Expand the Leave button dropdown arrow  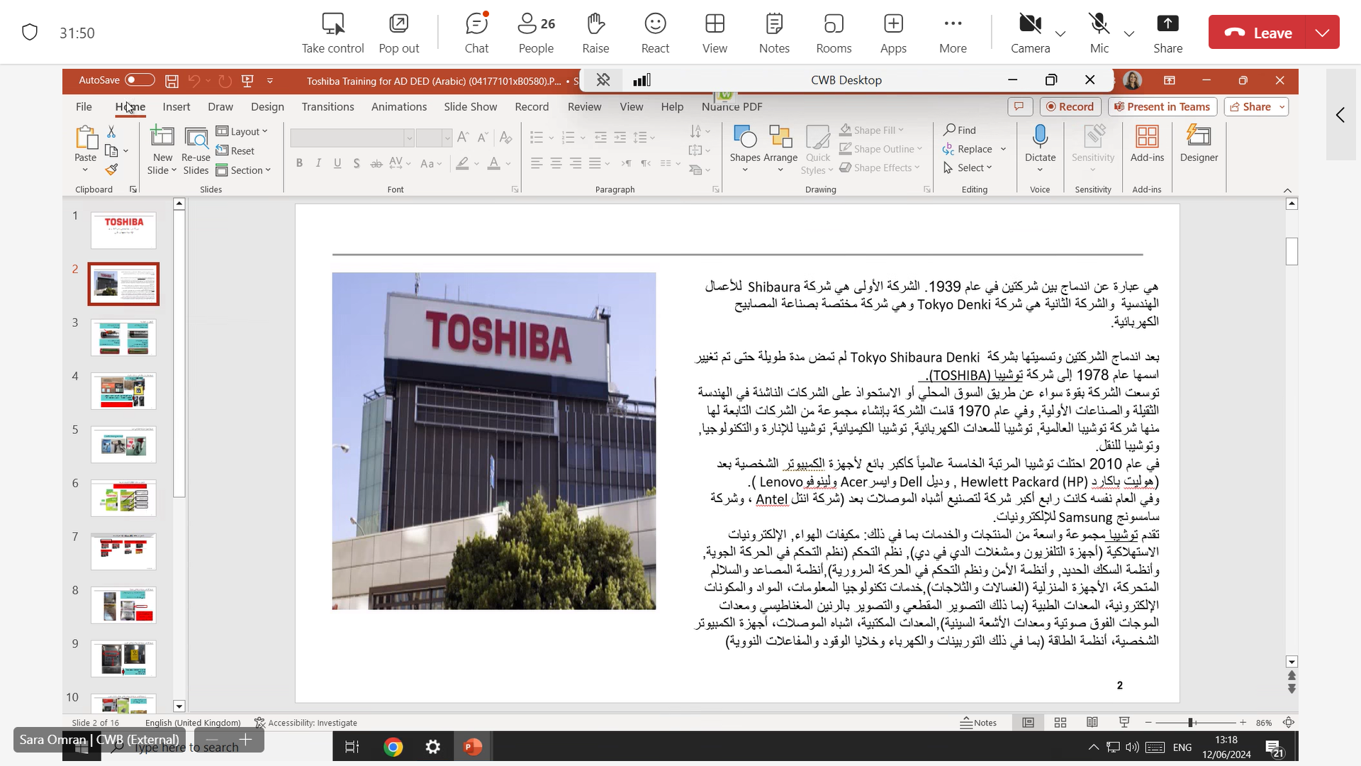tap(1322, 33)
